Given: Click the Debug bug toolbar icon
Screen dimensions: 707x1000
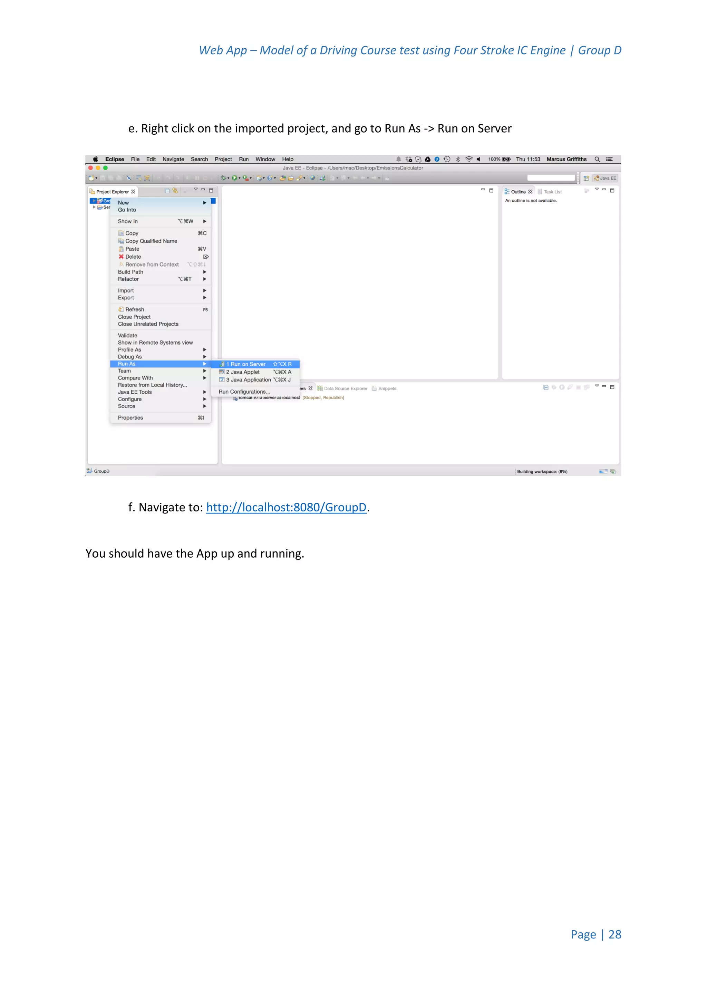Looking at the screenshot, I should (x=223, y=178).
